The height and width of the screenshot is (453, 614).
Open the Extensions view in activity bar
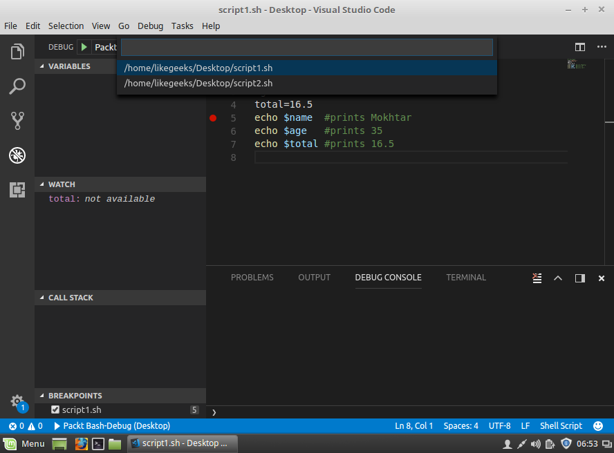pos(17,190)
